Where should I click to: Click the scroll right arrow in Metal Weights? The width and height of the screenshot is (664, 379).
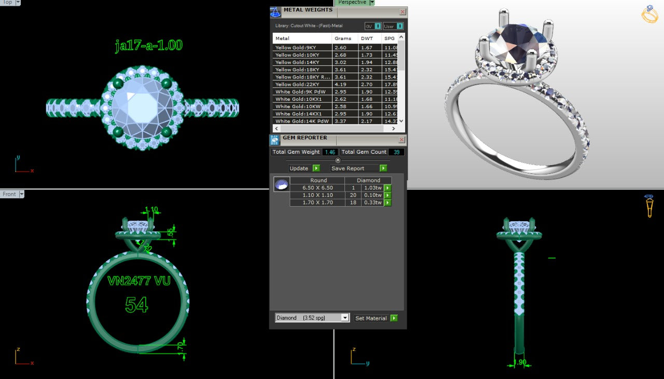pyautogui.click(x=394, y=128)
